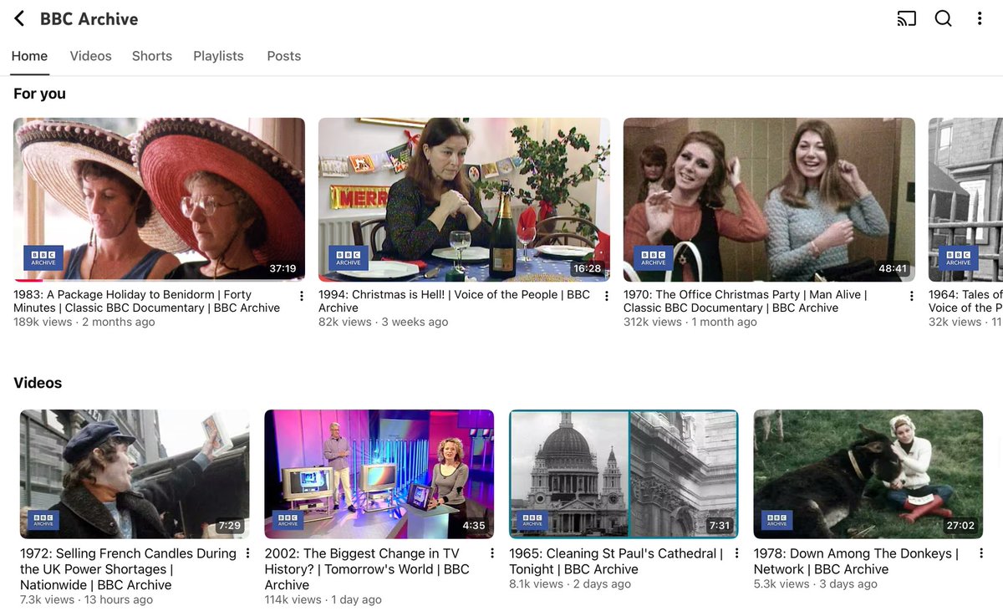Click the 16:28 duration badge
Screen dimensions: 1003x611
[x=587, y=268]
